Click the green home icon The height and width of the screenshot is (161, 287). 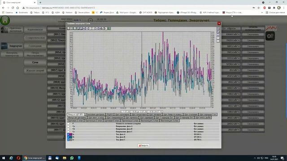5,20
